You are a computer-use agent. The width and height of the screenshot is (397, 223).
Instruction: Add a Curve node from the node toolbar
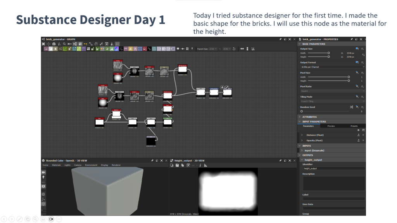click(65, 49)
